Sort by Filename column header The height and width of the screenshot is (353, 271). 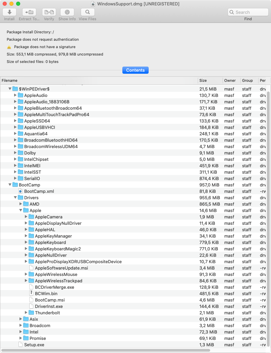click(99, 81)
